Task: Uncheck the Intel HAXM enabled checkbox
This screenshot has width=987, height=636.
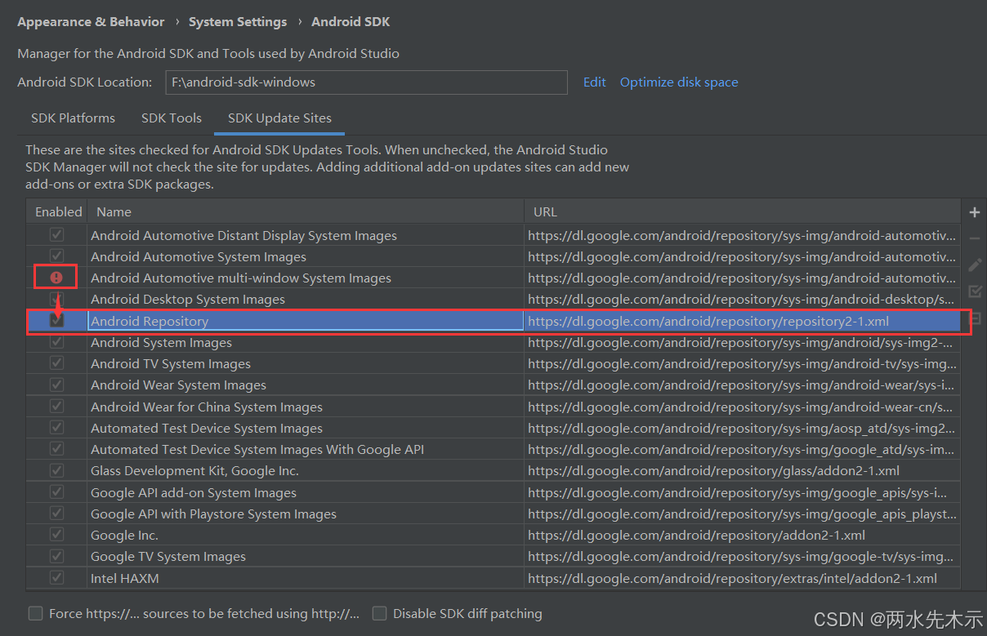Action: (x=55, y=577)
